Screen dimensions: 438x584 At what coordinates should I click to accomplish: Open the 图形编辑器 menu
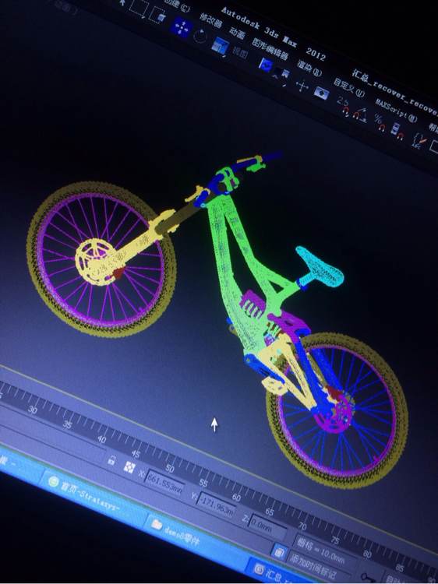coord(270,49)
